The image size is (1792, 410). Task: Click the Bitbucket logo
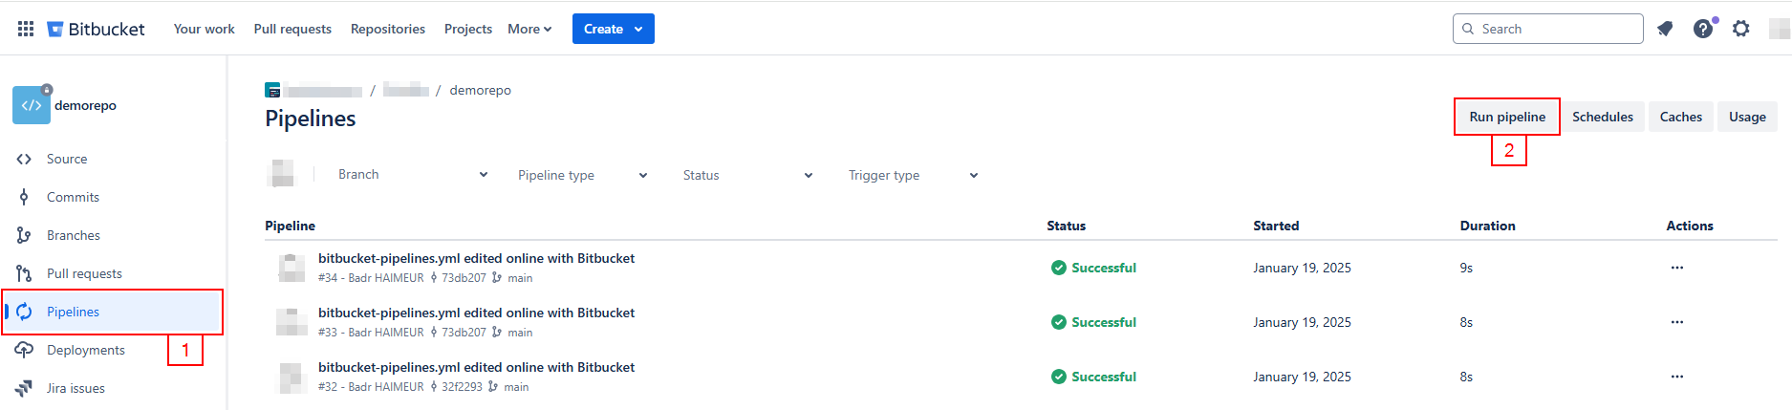point(96,29)
